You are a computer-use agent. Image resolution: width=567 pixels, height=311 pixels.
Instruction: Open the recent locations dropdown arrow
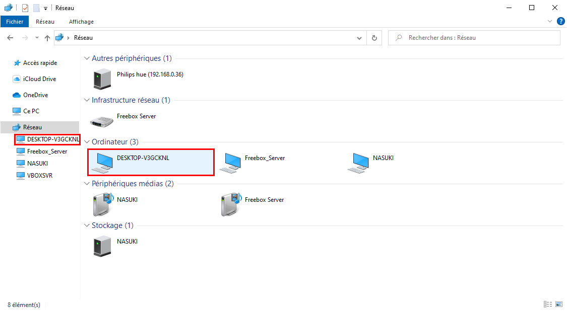point(37,38)
